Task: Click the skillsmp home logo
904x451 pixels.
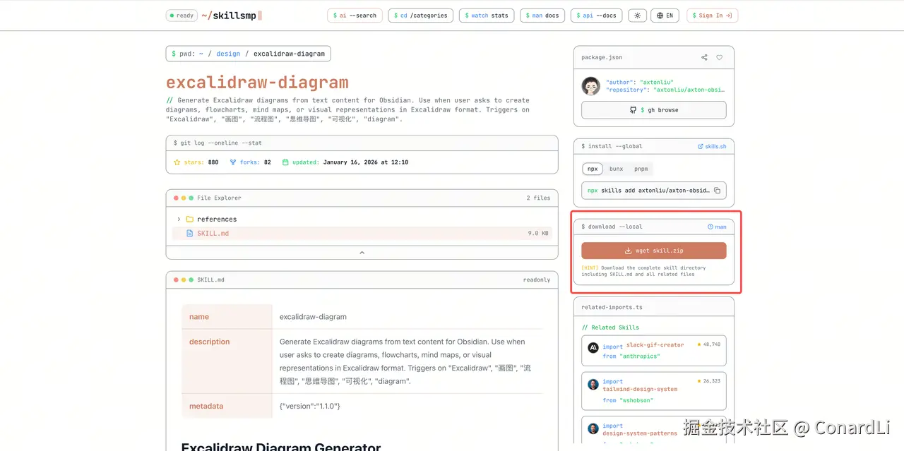Action: click(231, 16)
